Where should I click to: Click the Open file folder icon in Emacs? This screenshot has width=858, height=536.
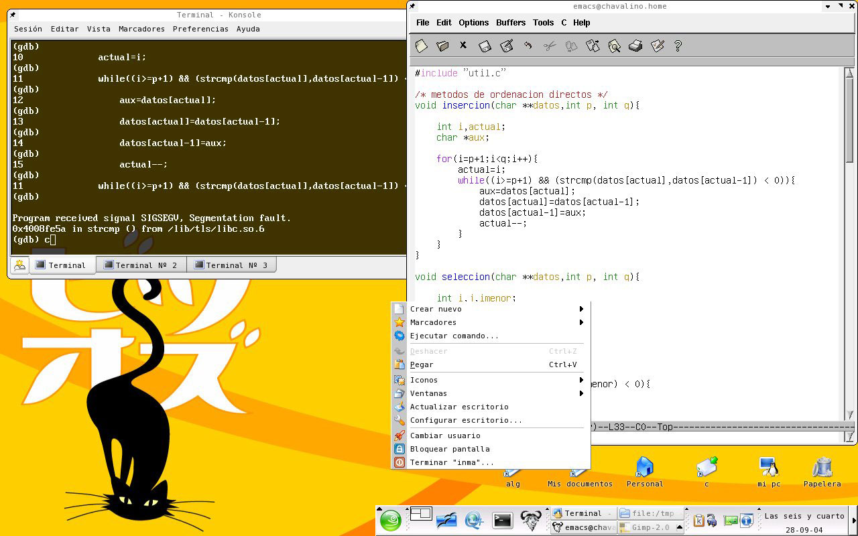coord(442,46)
